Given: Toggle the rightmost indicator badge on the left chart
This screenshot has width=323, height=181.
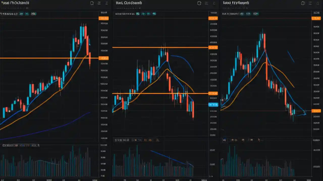Looking at the screenshot, I should tap(34, 14).
